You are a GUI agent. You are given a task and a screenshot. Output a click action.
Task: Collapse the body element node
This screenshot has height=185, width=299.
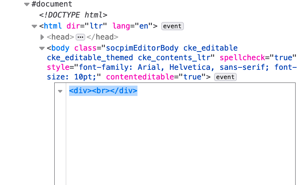pos(42,48)
